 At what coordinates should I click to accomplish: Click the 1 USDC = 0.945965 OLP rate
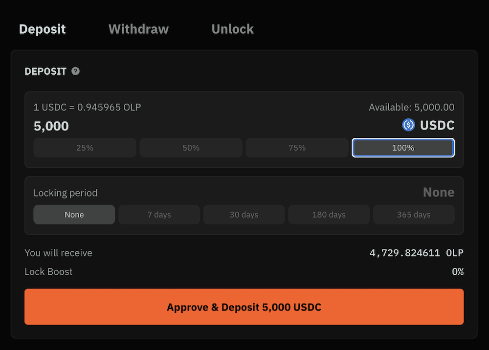[87, 108]
